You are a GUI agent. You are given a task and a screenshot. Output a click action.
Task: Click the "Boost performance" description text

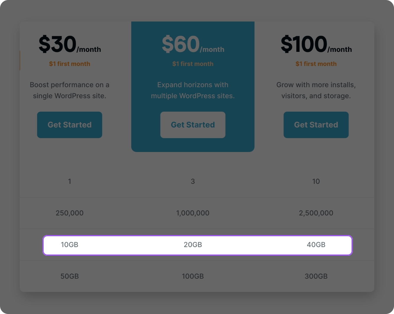(x=70, y=90)
